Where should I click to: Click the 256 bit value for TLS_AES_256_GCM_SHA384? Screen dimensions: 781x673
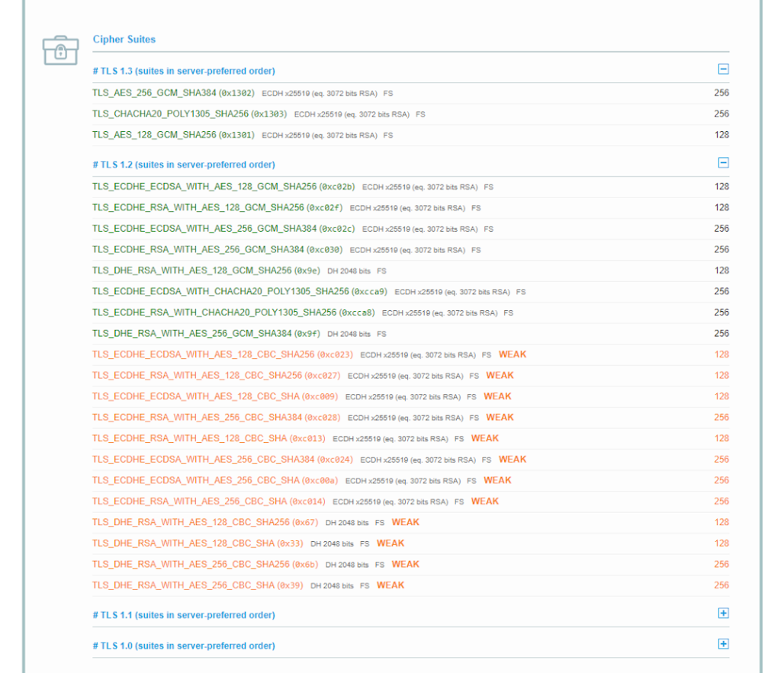point(721,93)
